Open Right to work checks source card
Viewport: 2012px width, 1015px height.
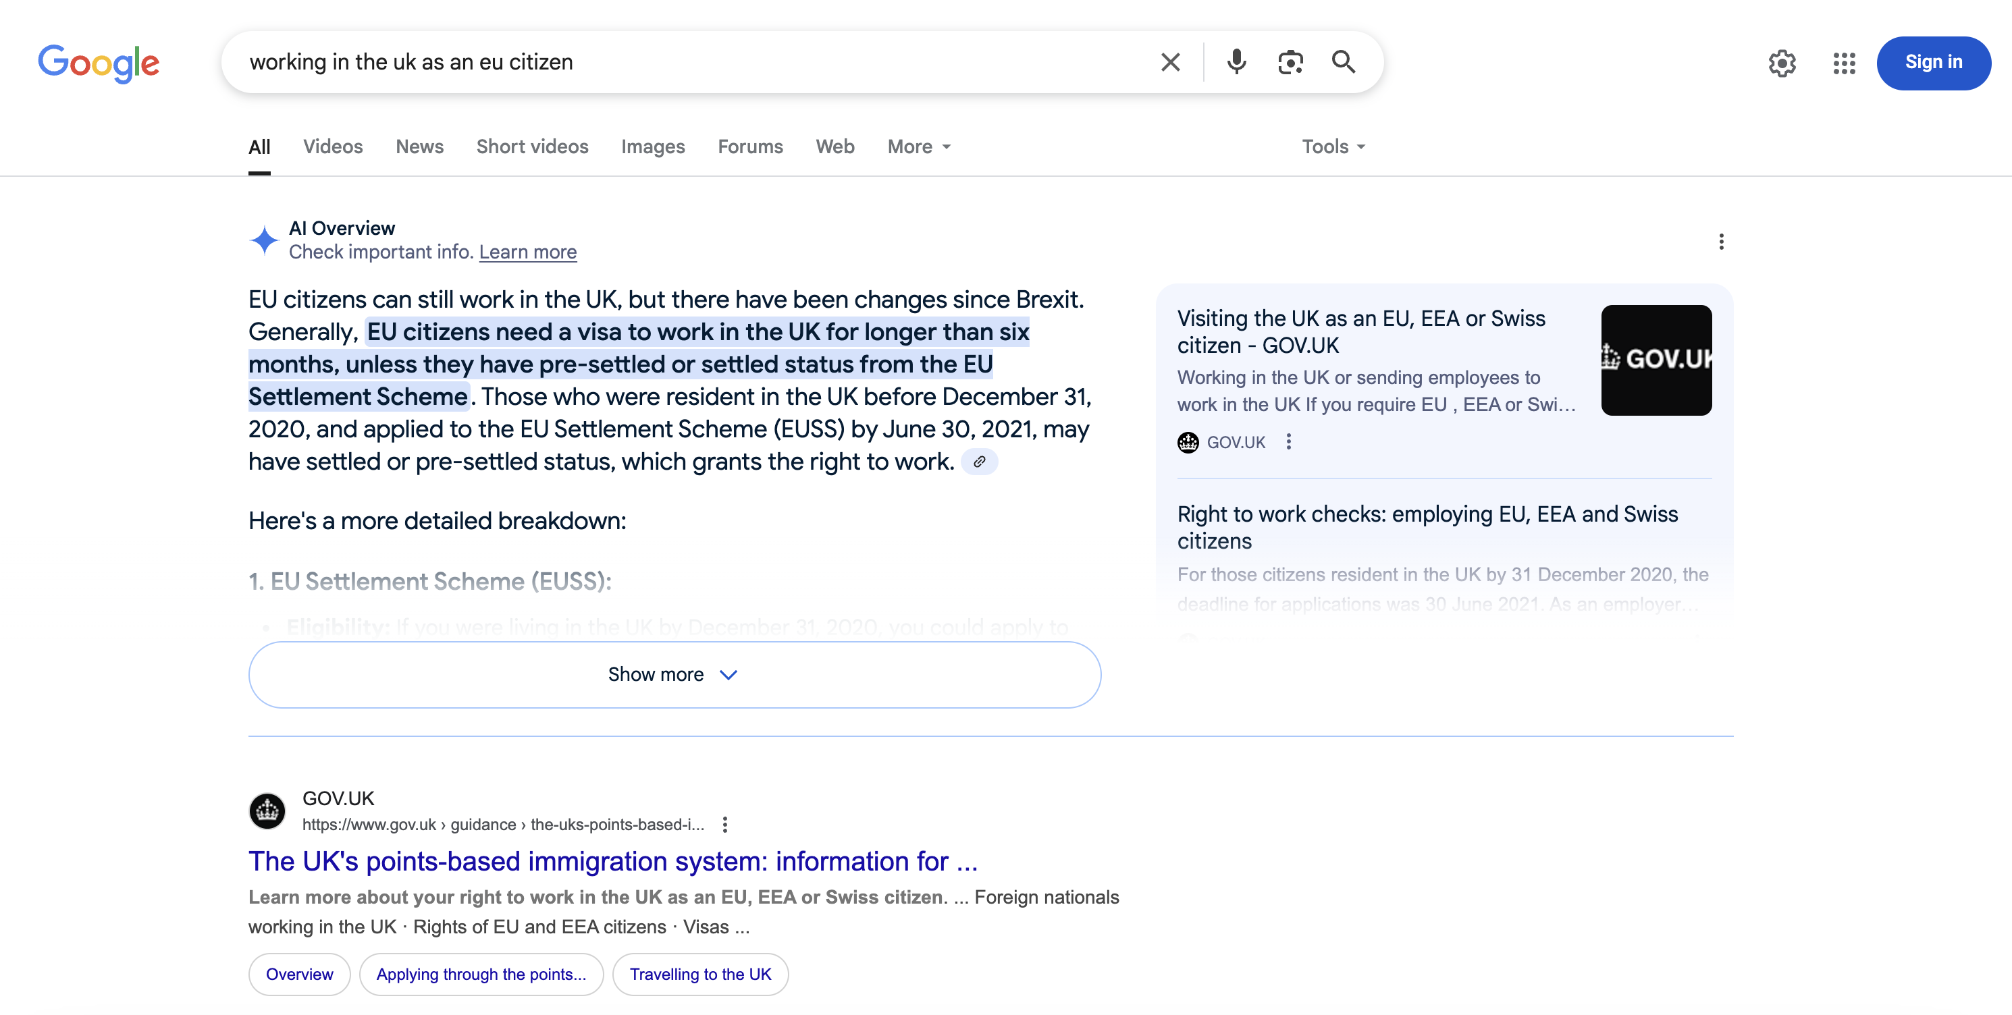1427,527
